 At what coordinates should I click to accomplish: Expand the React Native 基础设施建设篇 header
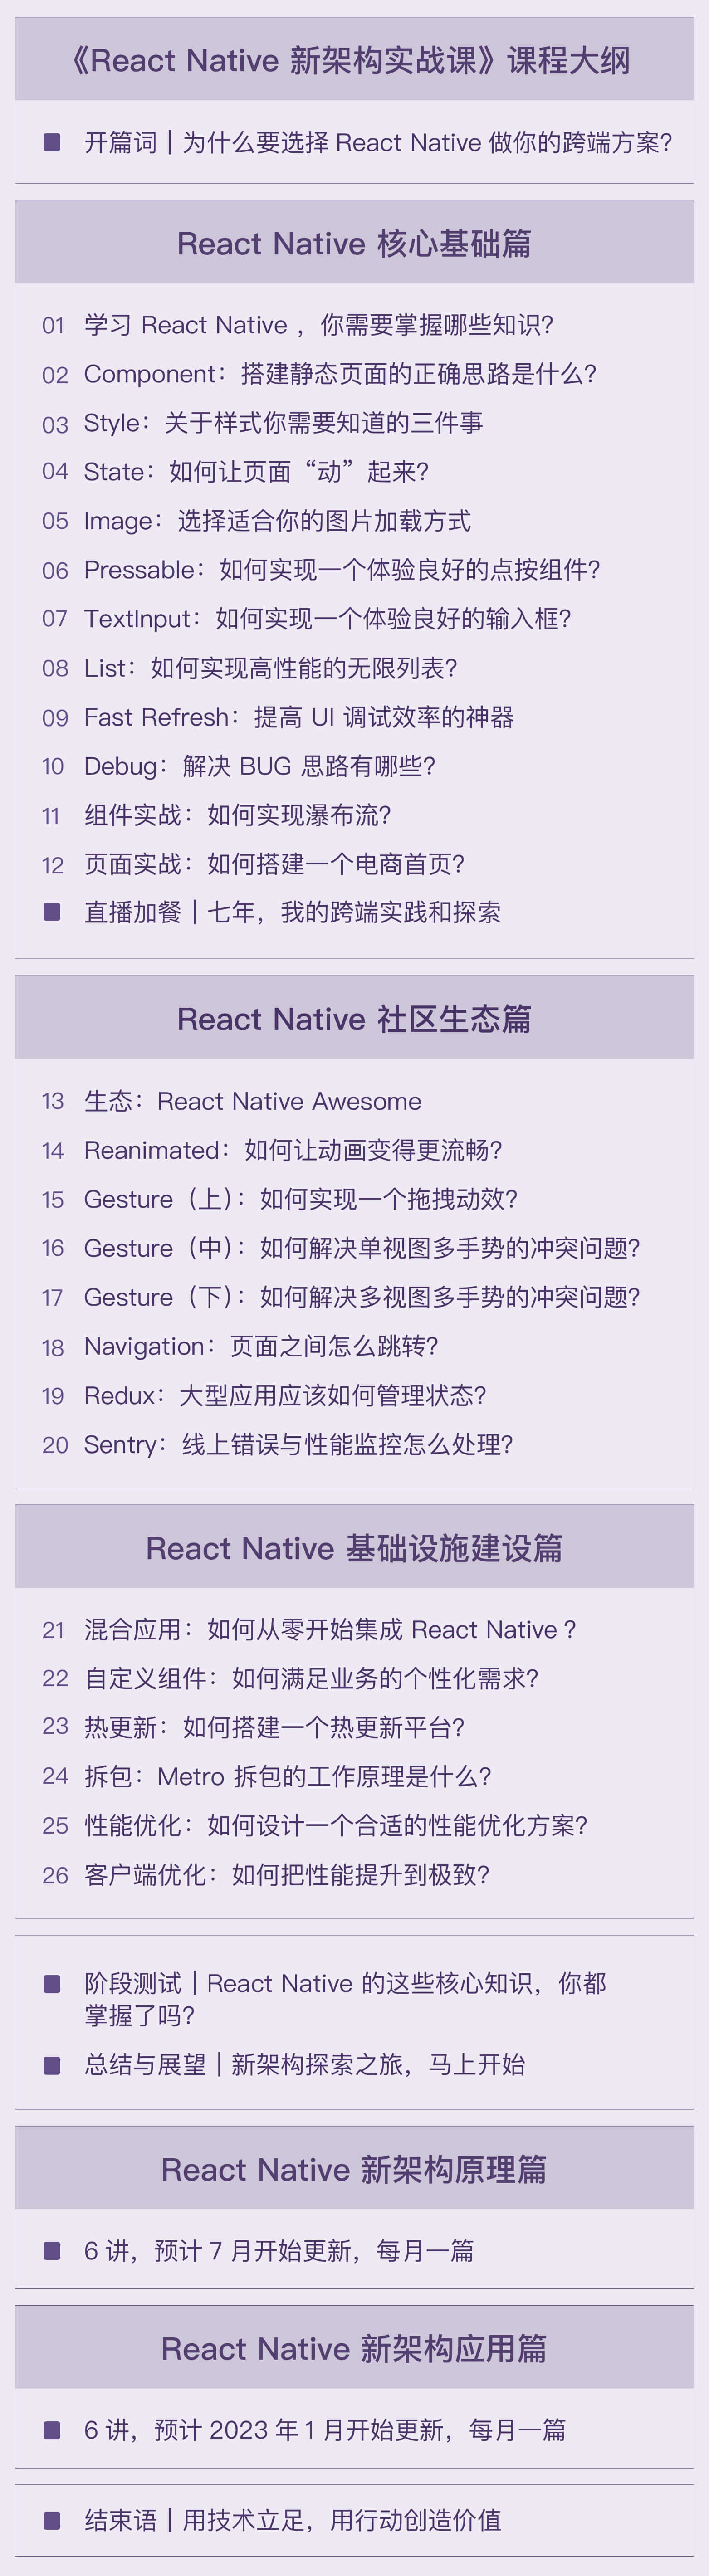click(x=354, y=1547)
